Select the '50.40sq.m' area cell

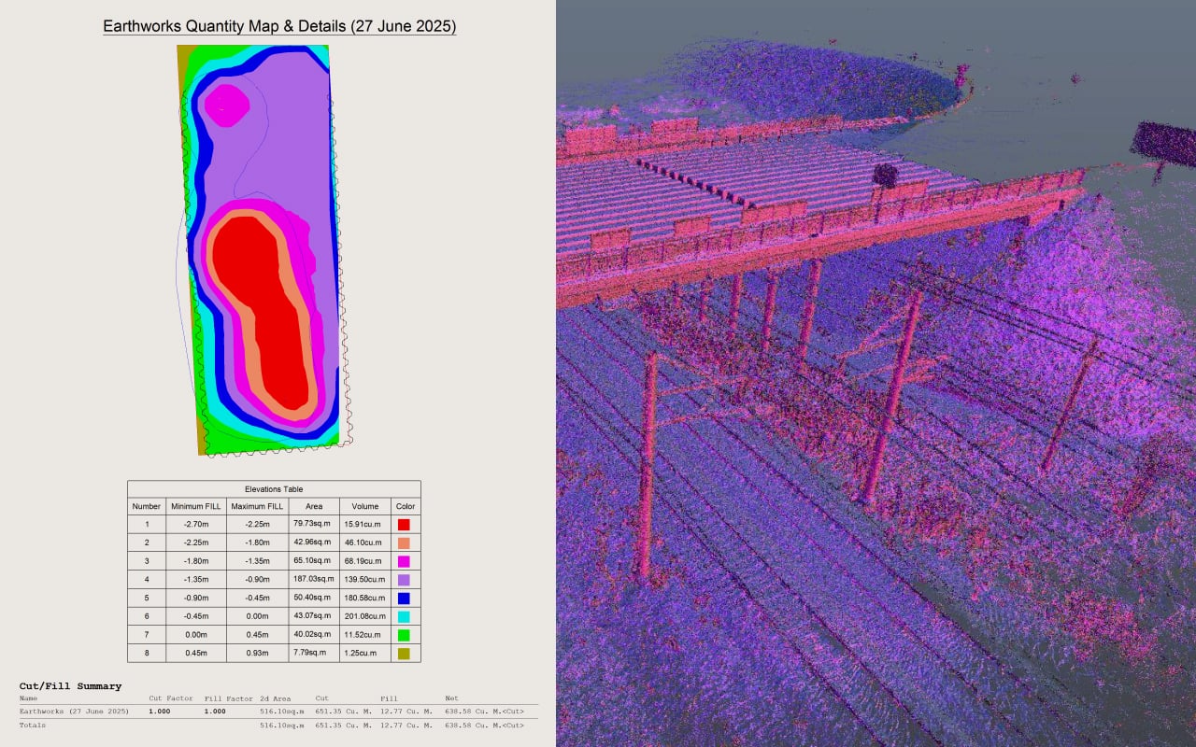tap(313, 598)
